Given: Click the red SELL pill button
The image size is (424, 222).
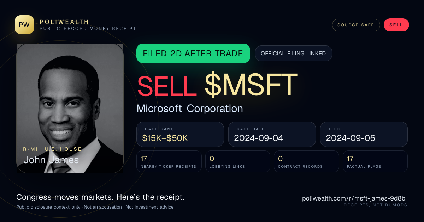Looking at the screenshot, I should click(x=396, y=25).
